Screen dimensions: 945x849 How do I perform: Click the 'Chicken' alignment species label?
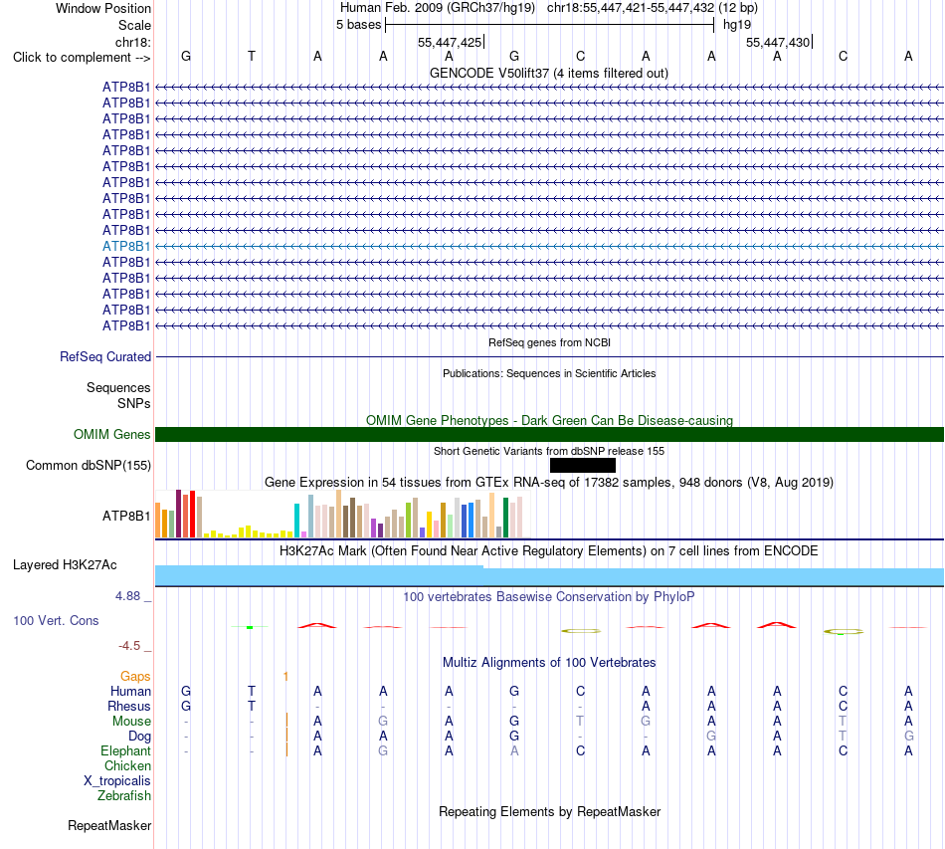pos(127,765)
